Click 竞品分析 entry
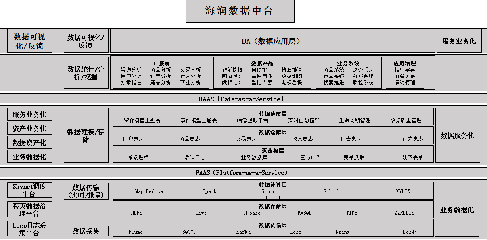This screenshot has width=487, height=240. [161, 82]
